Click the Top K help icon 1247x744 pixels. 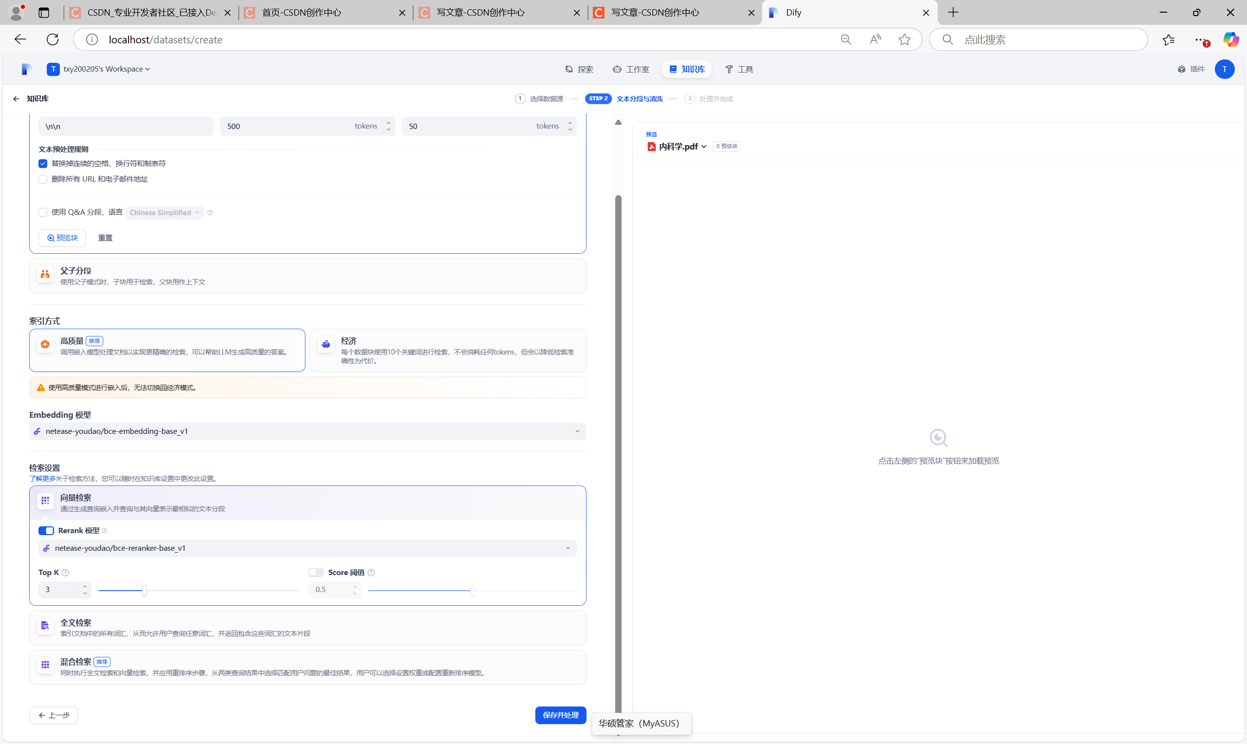65,573
